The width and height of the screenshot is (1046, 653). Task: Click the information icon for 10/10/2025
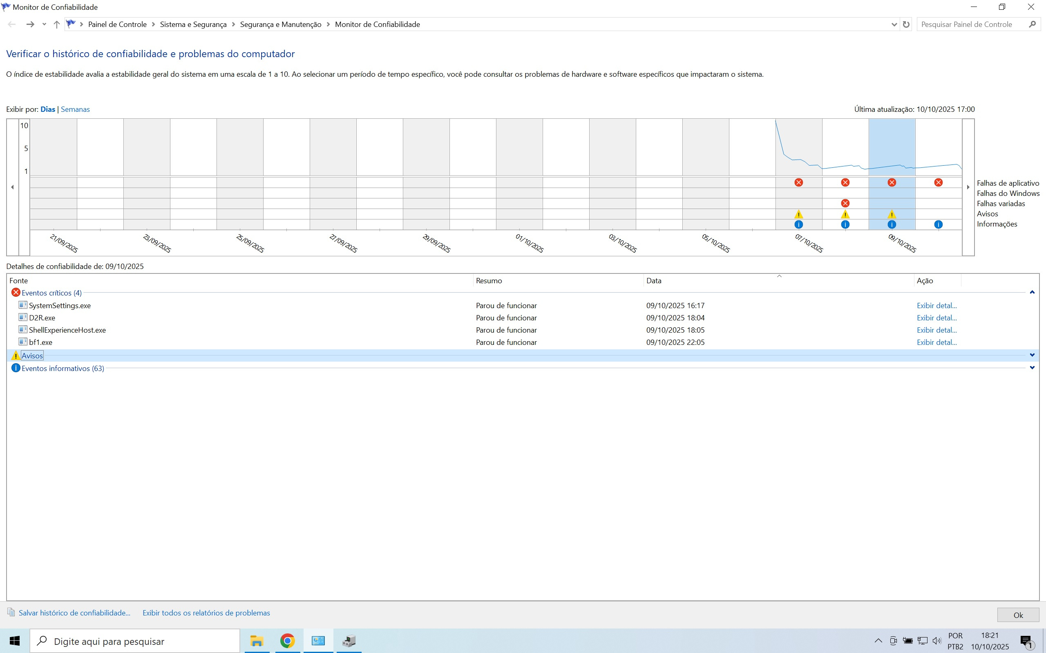938,224
